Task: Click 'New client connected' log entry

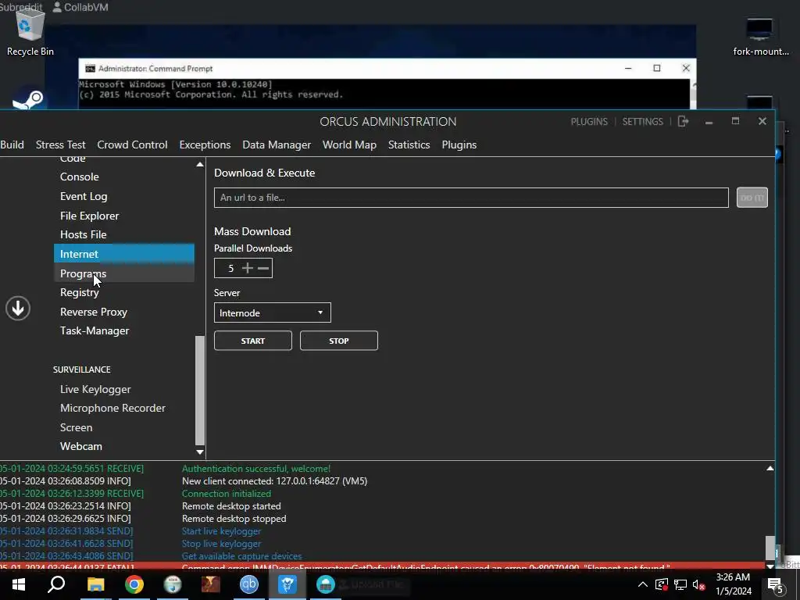Action: [274, 481]
